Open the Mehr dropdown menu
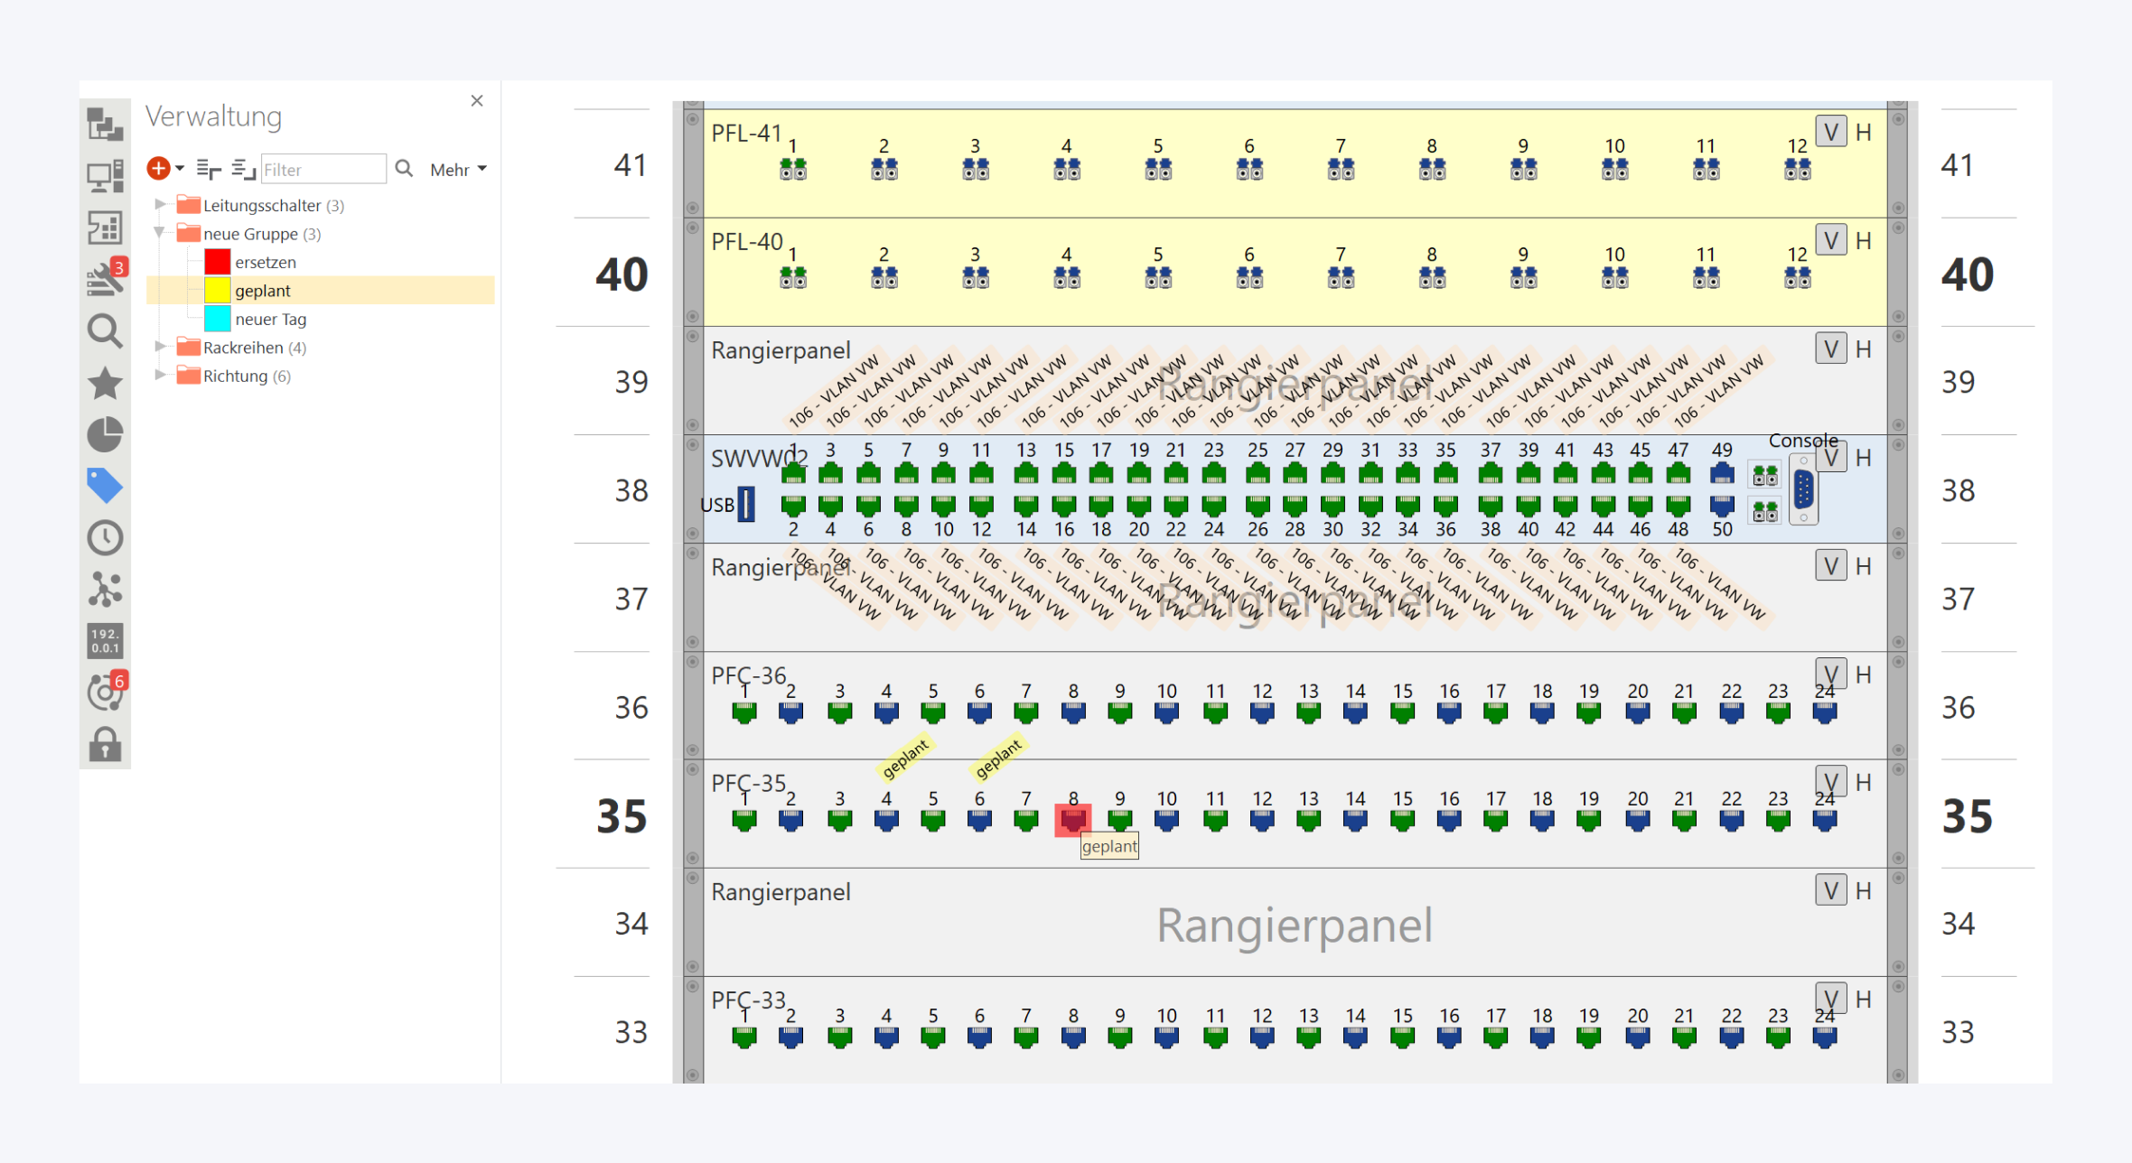The width and height of the screenshot is (2132, 1163). (x=458, y=170)
